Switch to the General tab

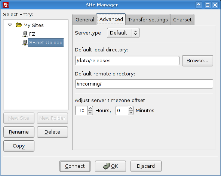coord(85,20)
